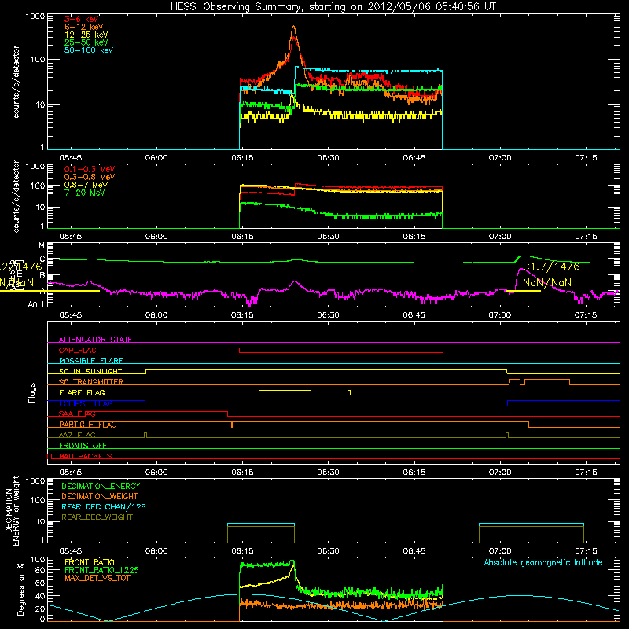Click the 07:00 tick label under decimation panel

tap(500, 551)
